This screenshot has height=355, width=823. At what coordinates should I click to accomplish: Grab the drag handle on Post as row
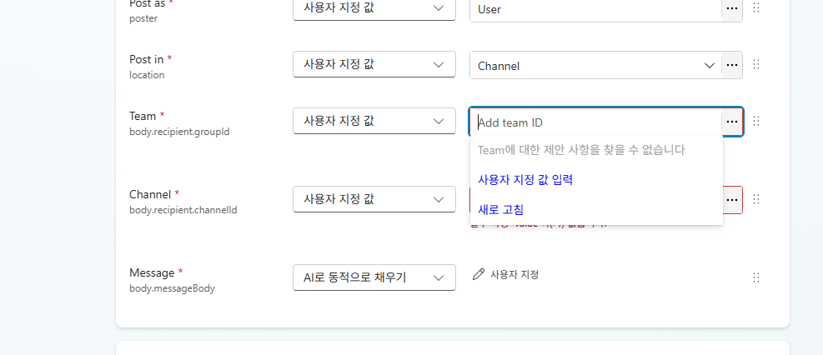point(756,7)
